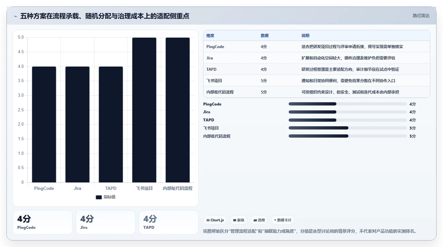Click the 指标值 legend color box
This screenshot has height=247, width=443.
[x=99, y=197]
